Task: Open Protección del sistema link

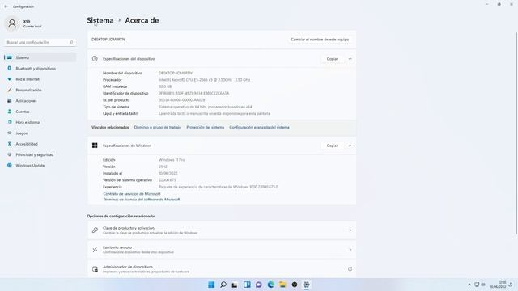Action: tap(205, 128)
